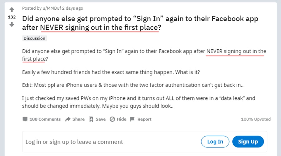Viewport: 281px width, 156px height.
Task: Click the Share text label
Action: [x=78, y=119]
